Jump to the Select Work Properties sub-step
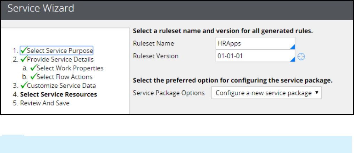 (x=70, y=68)
